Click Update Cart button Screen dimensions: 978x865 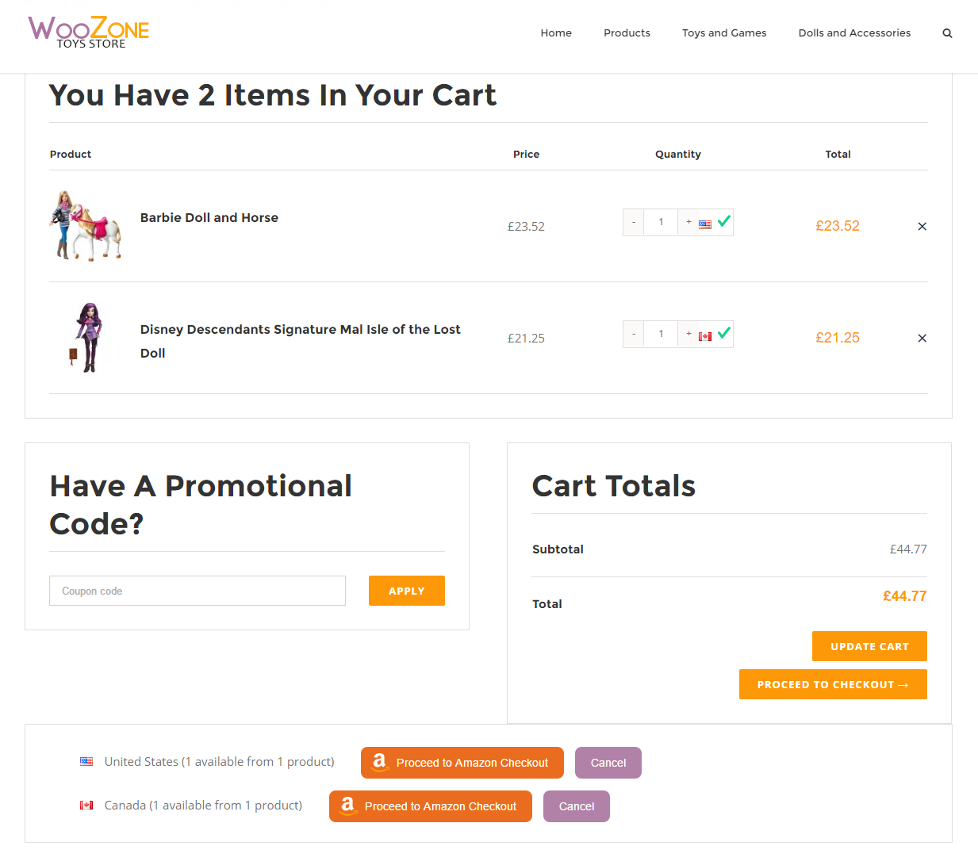click(x=869, y=646)
